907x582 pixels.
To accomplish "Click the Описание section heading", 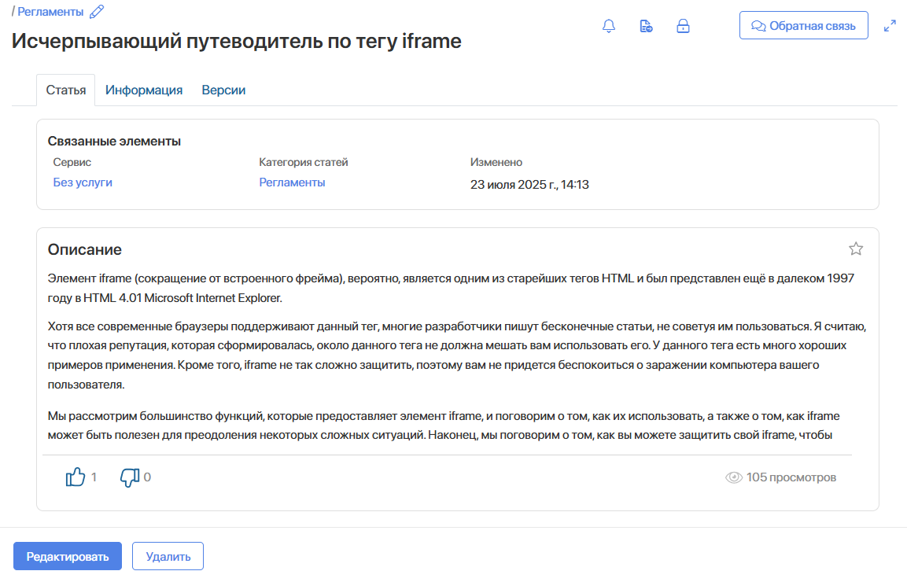I will coord(85,250).
